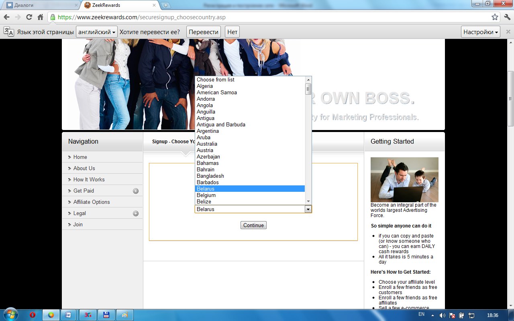Expand the Legal plus icon

click(x=136, y=213)
